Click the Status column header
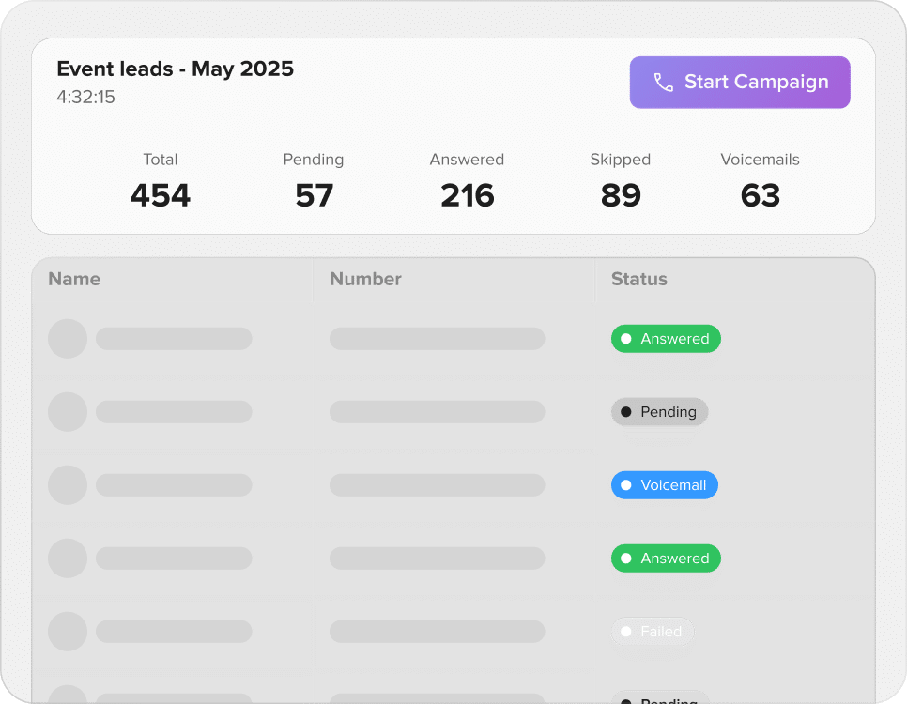Image resolution: width=907 pixels, height=704 pixels. click(638, 279)
